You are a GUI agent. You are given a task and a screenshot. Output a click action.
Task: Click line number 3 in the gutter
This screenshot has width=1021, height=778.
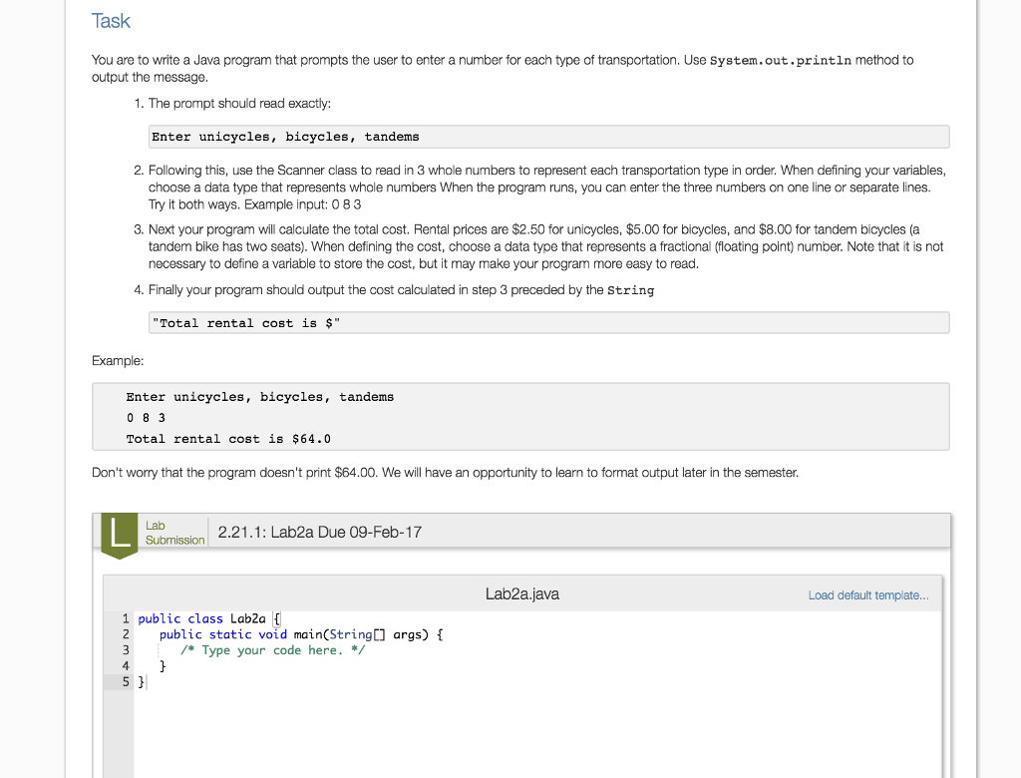(126, 650)
